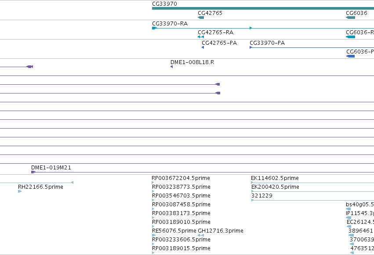Select the CG6036 gene arrow glyph

pyautogui.click(x=350, y=18)
